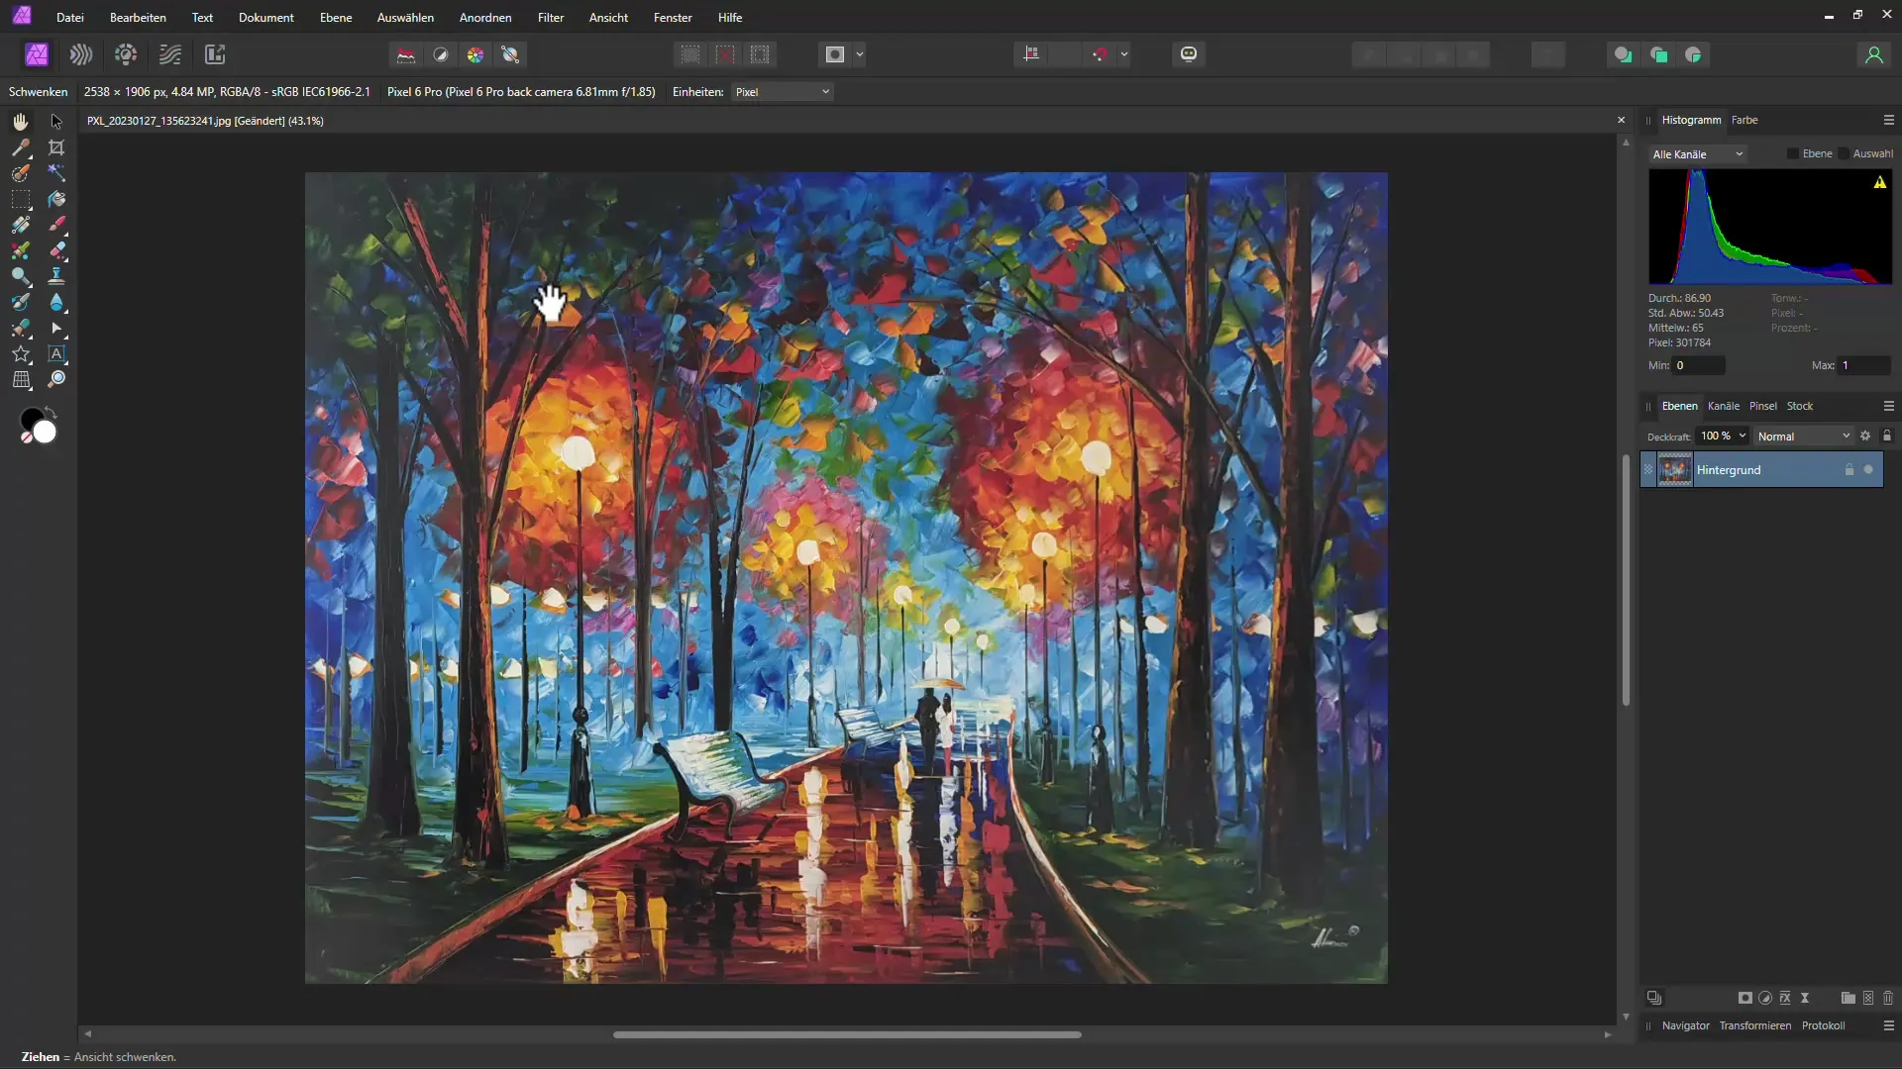Open the Protokoll tab

(1823, 1025)
